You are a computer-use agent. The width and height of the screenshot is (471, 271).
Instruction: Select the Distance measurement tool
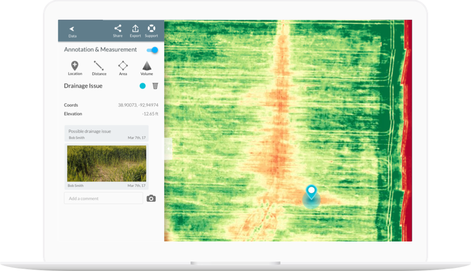[x=99, y=68]
